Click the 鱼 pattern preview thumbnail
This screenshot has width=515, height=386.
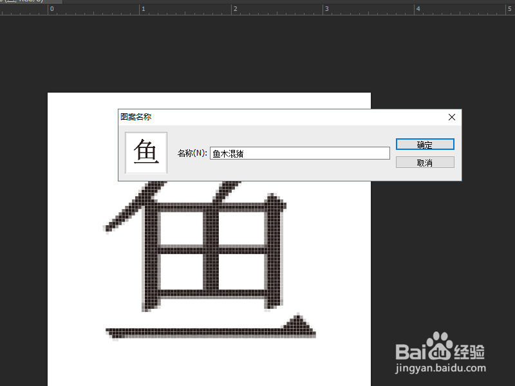tap(146, 152)
